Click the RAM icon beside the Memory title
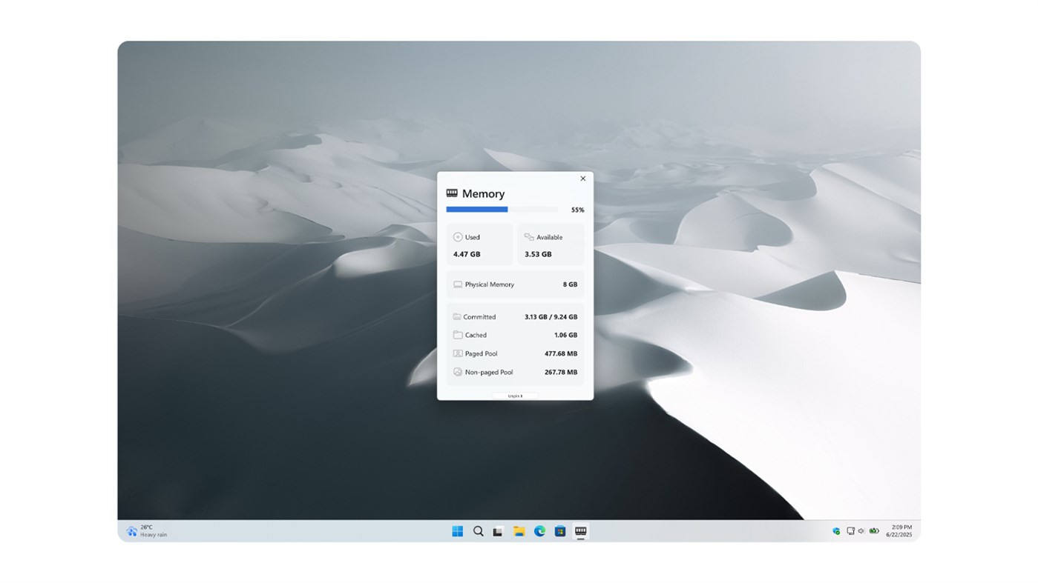Viewport: 1038px width, 583px height. [x=451, y=193]
